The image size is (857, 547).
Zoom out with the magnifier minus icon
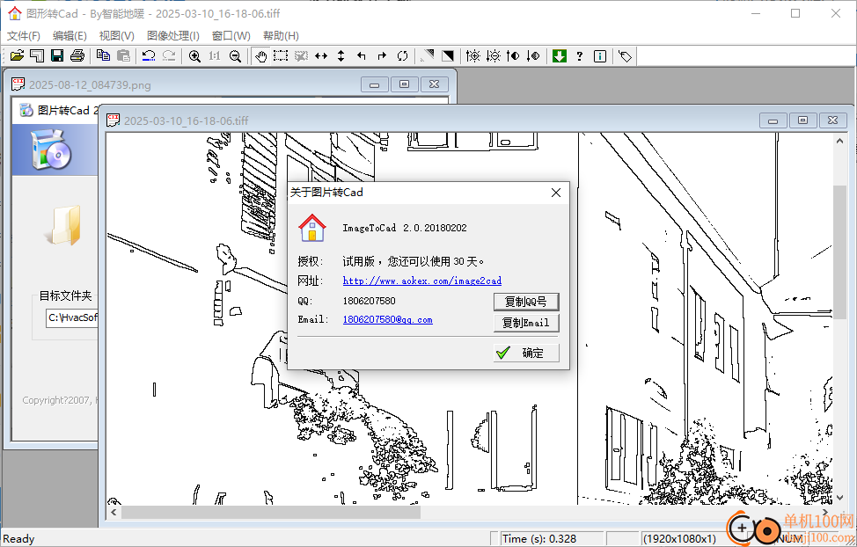pyautogui.click(x=235, y=55)
